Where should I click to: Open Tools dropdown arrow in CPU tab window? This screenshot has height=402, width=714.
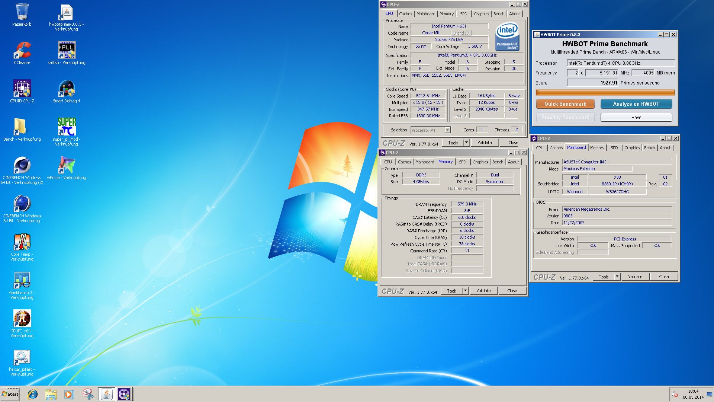click(x=466, y=143)
